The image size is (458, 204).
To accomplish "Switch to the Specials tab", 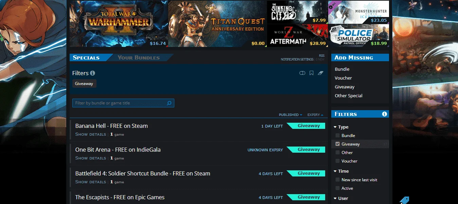I will (x=86, y=57).
